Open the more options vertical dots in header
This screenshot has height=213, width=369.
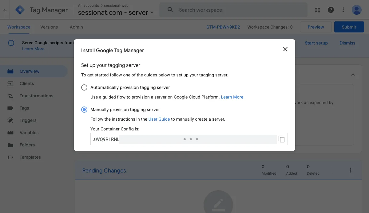343,10
